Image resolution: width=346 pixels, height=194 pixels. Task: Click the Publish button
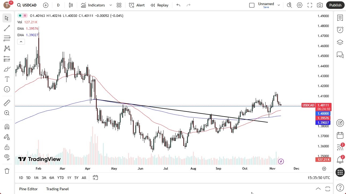point(335,5)
